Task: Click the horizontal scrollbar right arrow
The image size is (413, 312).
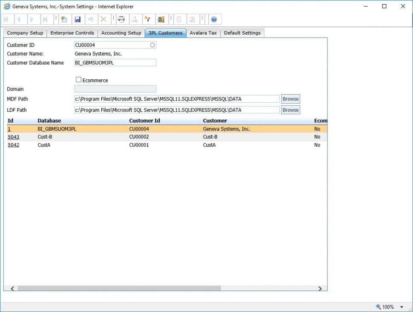Action: (x=321, y=289)
